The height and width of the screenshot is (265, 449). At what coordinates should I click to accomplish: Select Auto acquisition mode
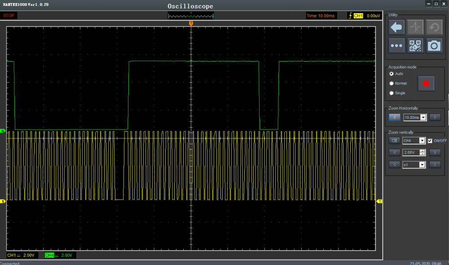[392, 74]
